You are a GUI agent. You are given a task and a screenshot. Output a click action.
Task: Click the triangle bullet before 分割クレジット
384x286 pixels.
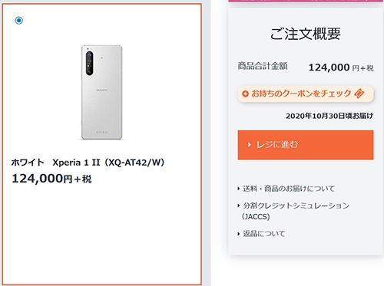tap(239, 205)
